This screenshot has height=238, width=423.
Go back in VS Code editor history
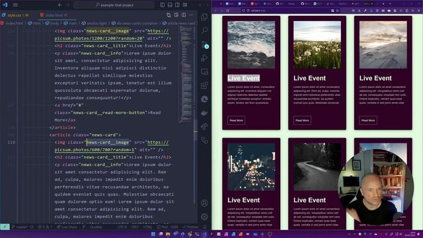click(x=59, y=5)
